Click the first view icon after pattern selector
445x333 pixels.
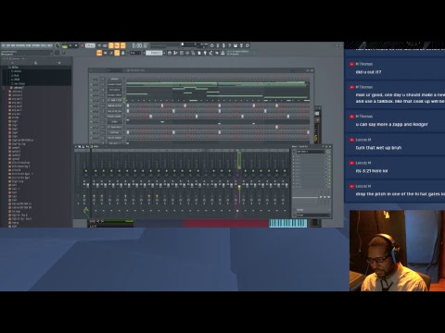click(x=170, y=53)
